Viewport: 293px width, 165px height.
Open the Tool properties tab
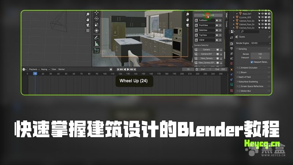pos(231,37)
